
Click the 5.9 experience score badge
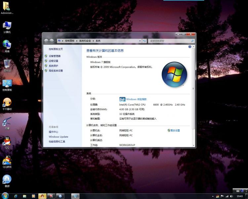click(122, 99)
